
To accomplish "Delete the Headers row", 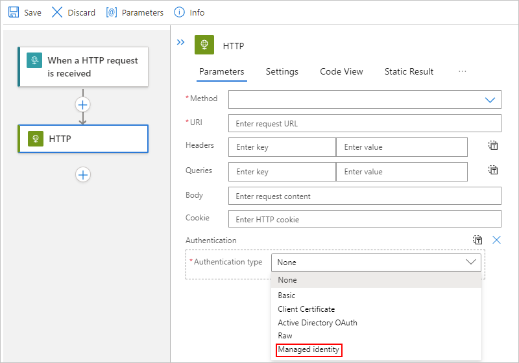I will pyautogui.click(x=493, y=146).
